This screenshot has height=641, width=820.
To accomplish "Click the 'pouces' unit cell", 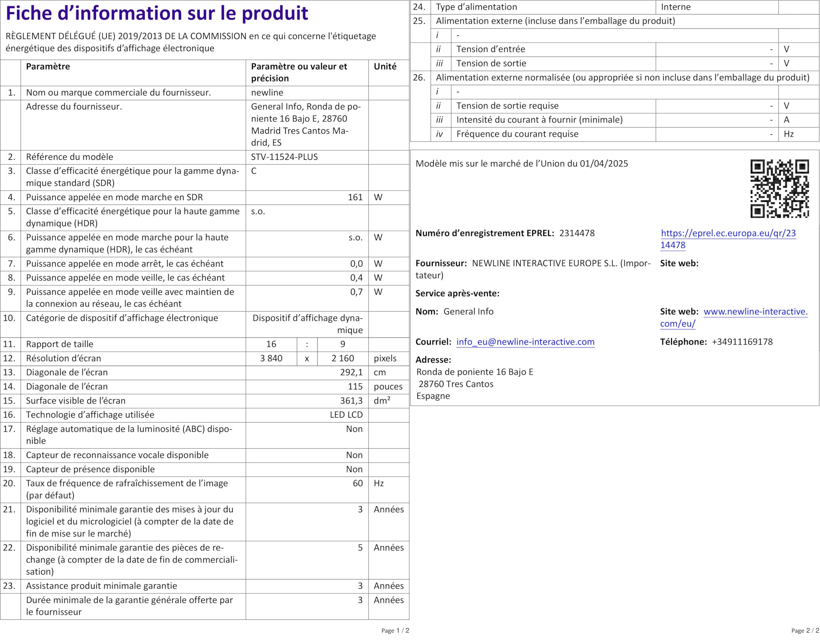I will [388, 386].
